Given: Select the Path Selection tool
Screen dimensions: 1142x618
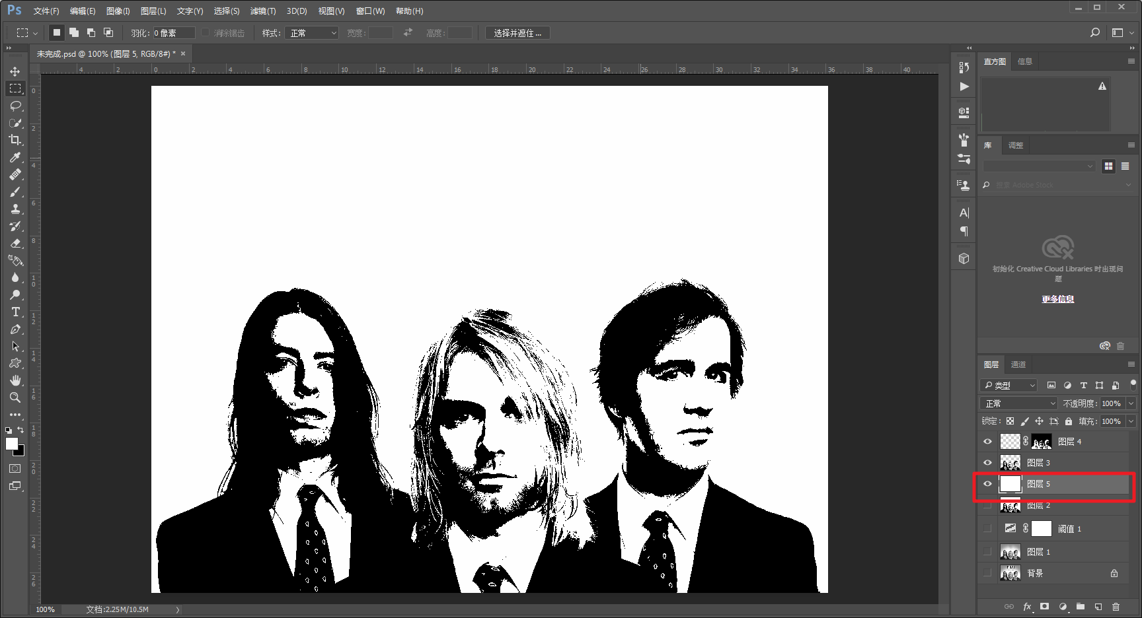Looking at the screenshot, I should click(15, 346).
